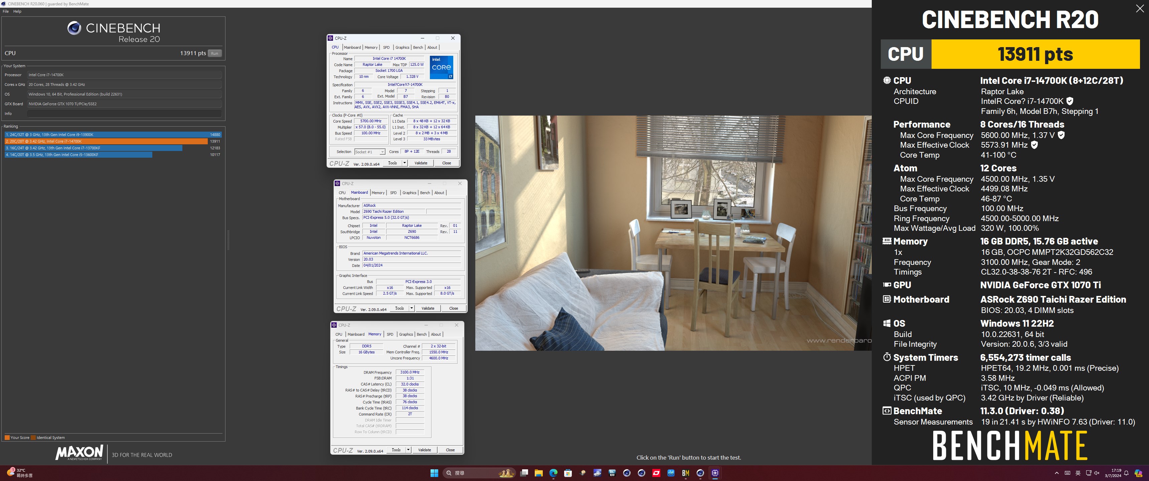
Task: Open Microsoft Store from the taskbar
Action: tap(568, 473)
